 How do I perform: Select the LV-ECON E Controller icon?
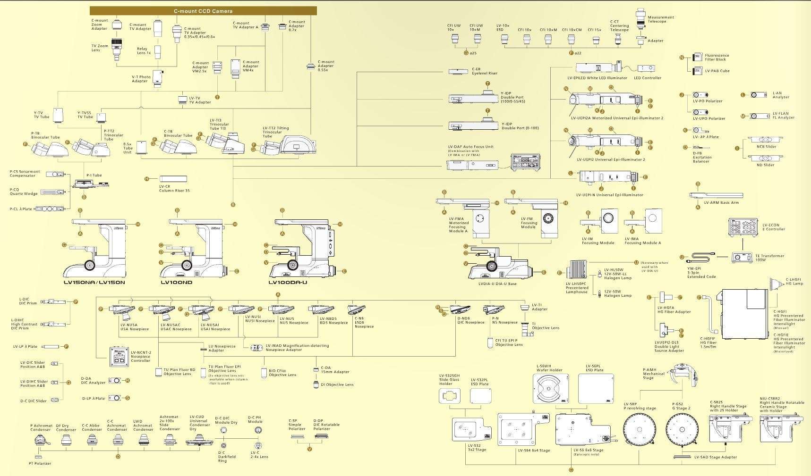(x=743, y=227)
